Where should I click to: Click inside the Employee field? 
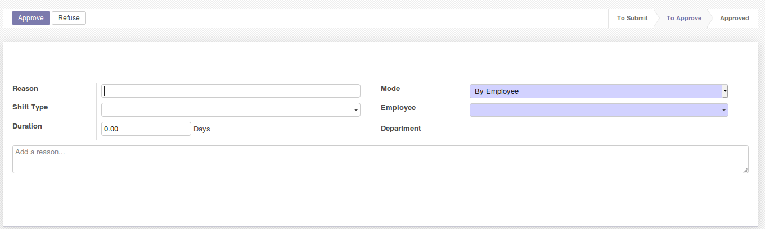(x=599, y=110)
